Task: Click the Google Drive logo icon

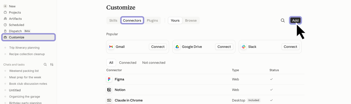Action: (x=177, y=47)
